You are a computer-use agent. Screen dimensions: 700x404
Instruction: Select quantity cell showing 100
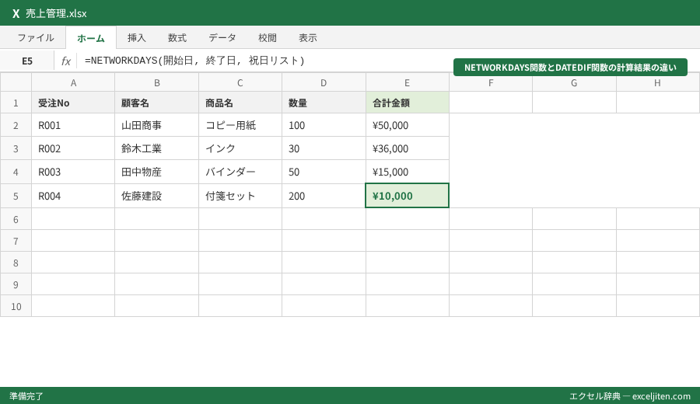point(324,125)
